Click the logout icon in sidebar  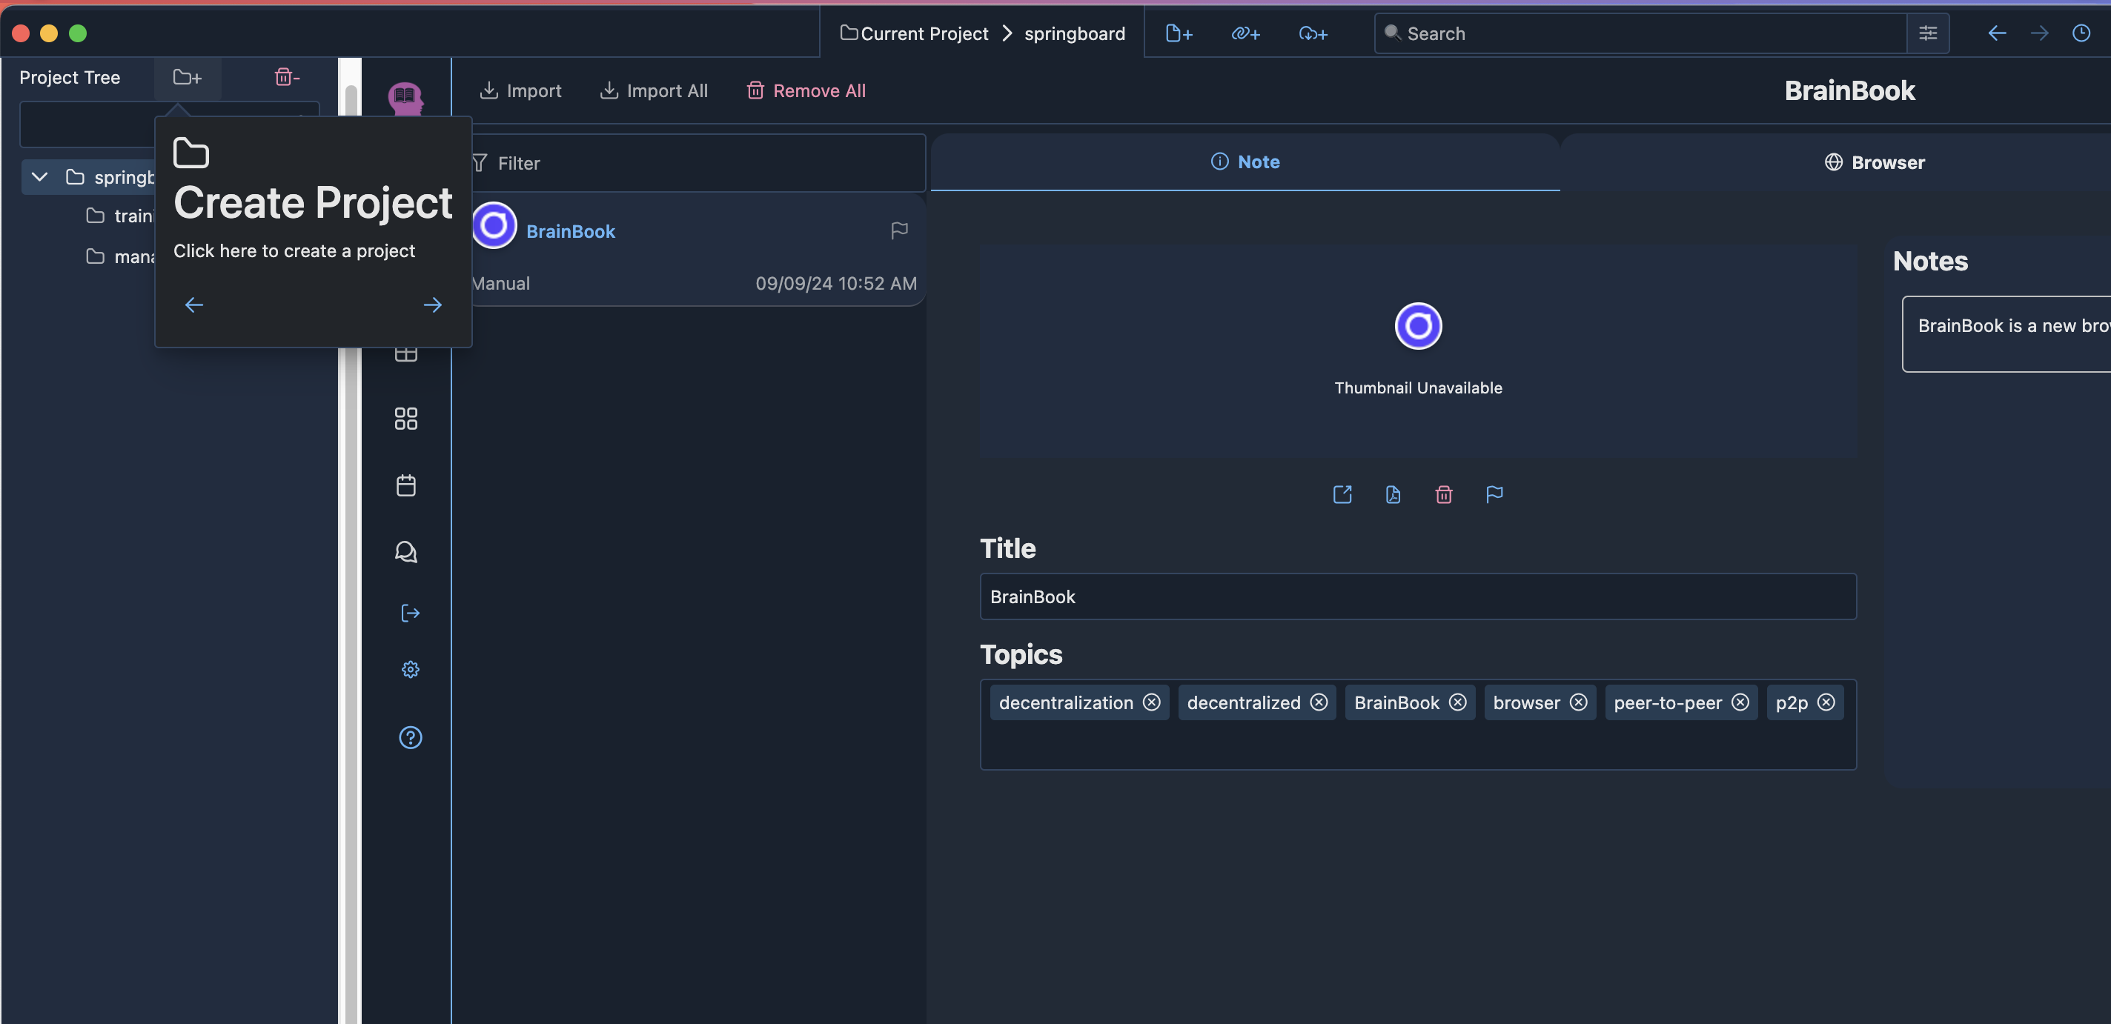pos(410,613)
